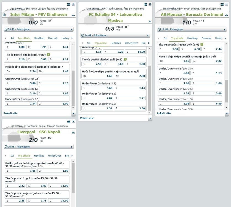Open statistics icon for Liverpool match

point(73,132)
